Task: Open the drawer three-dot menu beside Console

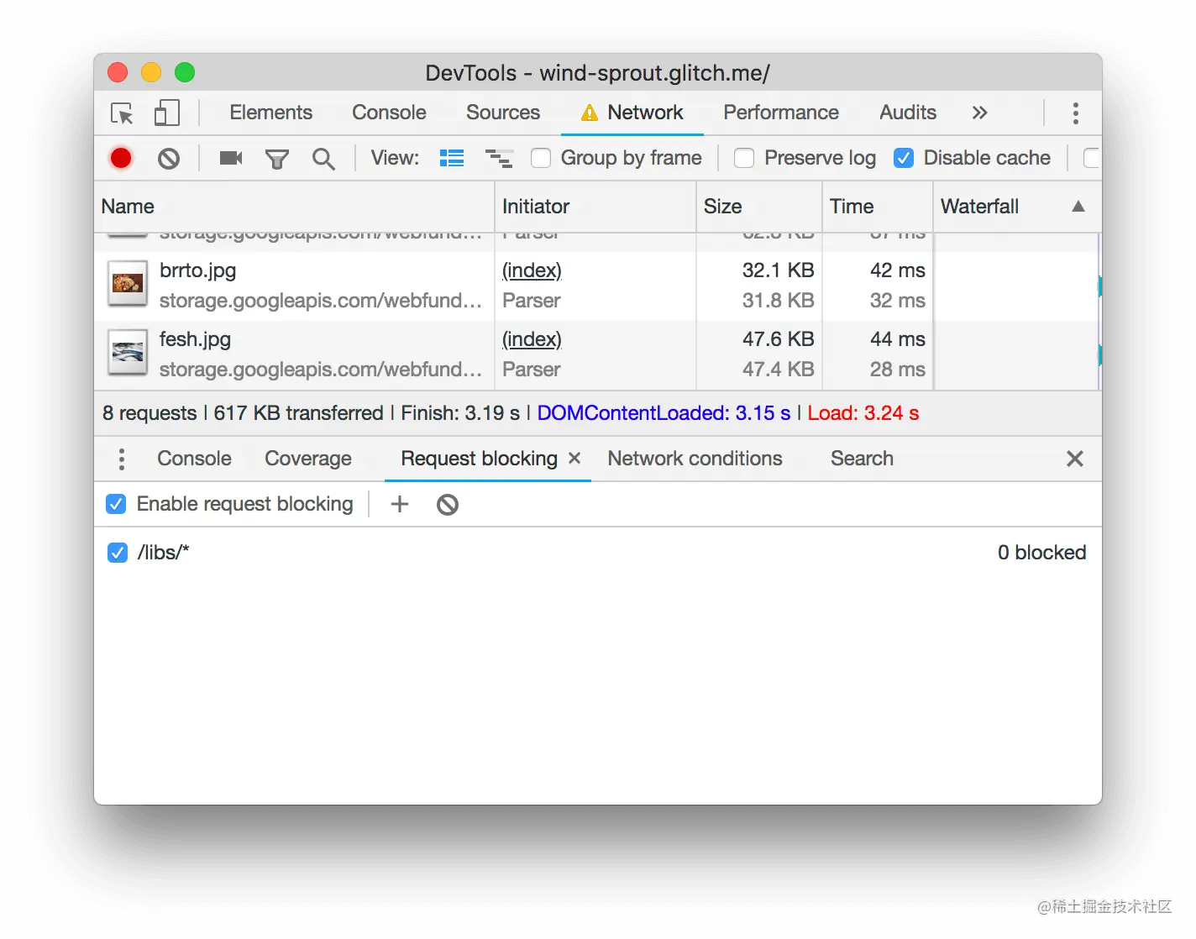Action: pyautogui.click(x=122, y=459)
